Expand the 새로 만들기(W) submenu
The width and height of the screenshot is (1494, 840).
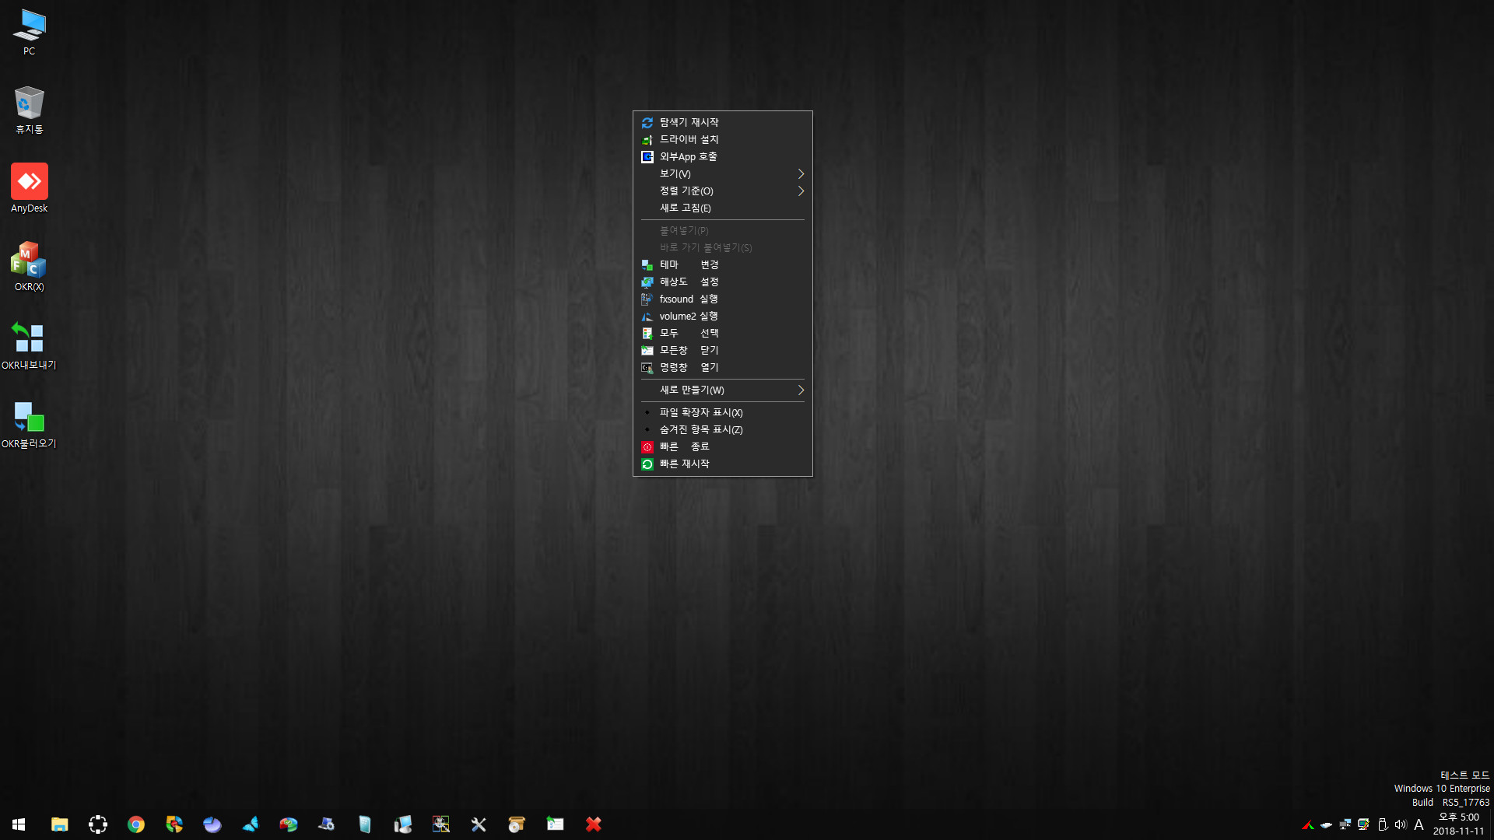(723, 390)
